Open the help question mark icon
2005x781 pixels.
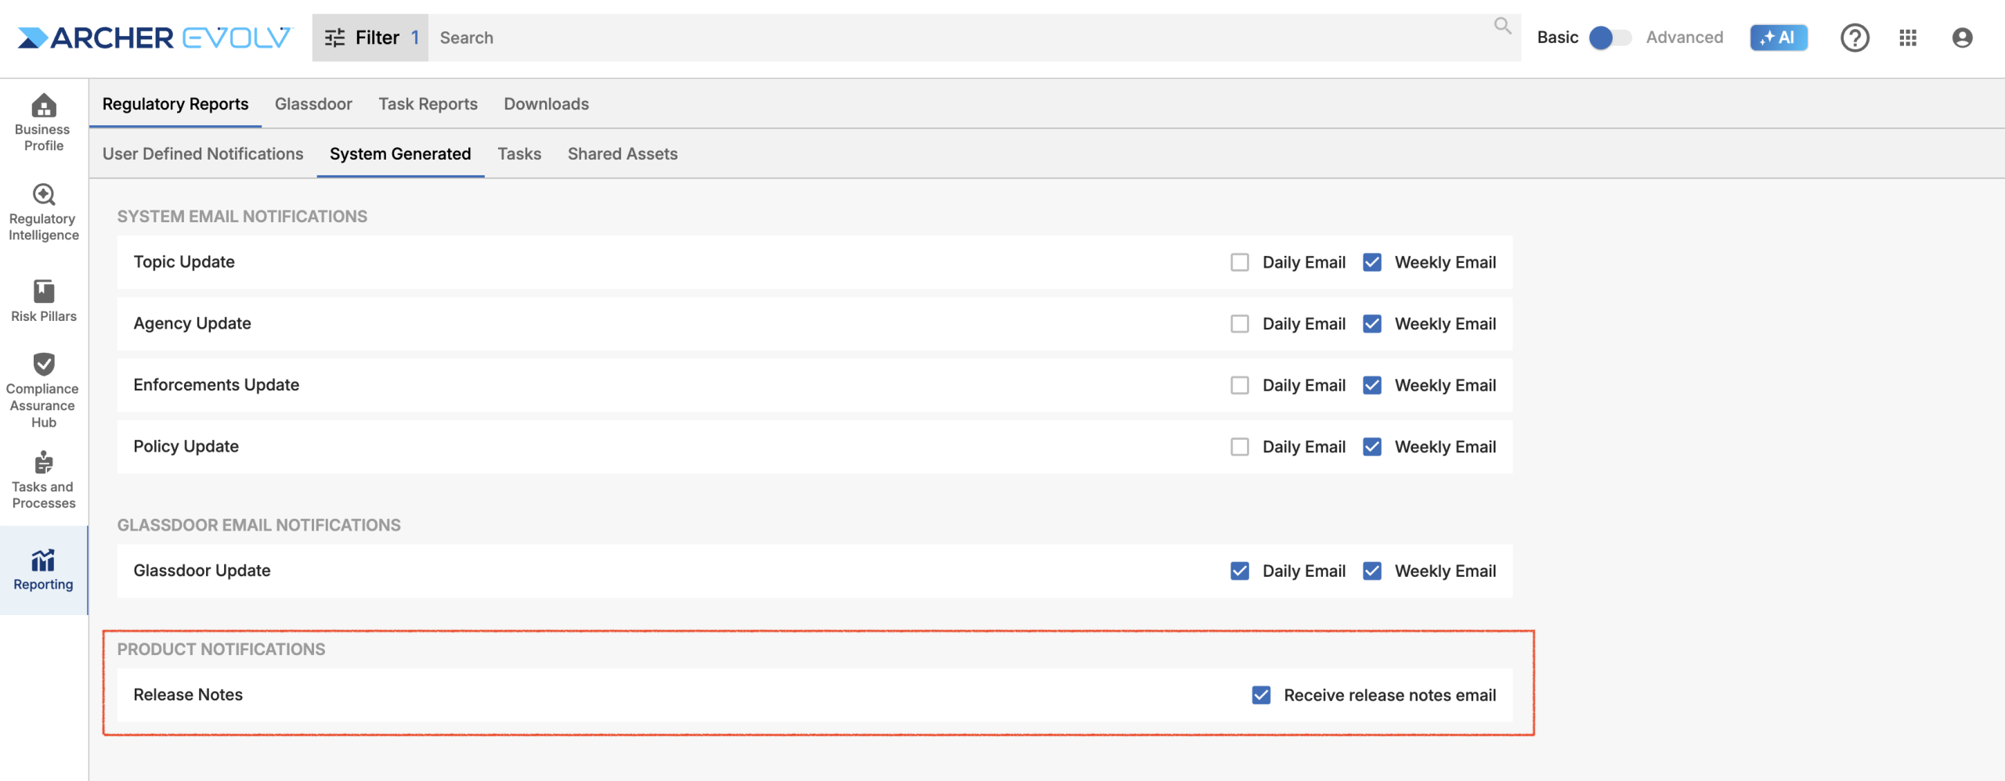tap(1854, 38)
